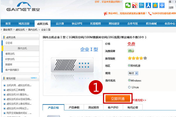Click the orange 立即开通 button
Viewport: 176px width, 117px height.
[118, 99]
